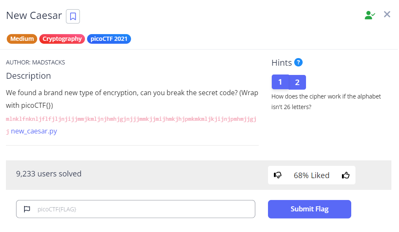This screenshot has height=232, width=399.
Task: Download the new_caesar.py file
Action: coord(34,131)
